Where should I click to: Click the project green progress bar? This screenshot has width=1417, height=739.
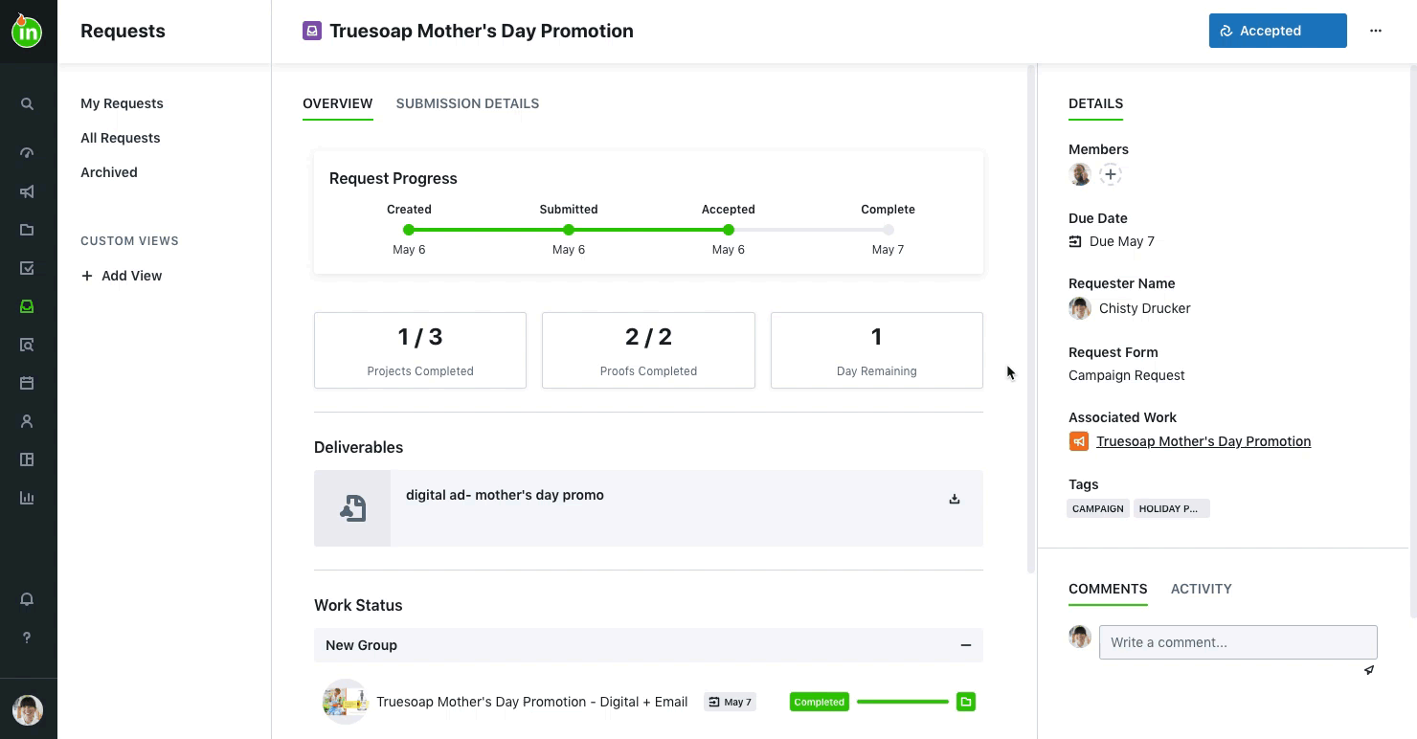pyautogui.click(x=903, y=702)
